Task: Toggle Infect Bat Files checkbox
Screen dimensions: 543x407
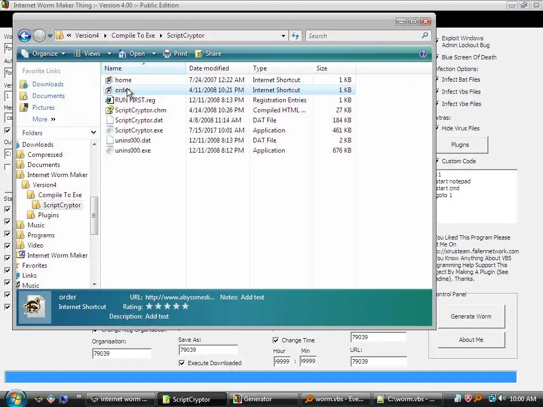Action: tap(437, 79)
